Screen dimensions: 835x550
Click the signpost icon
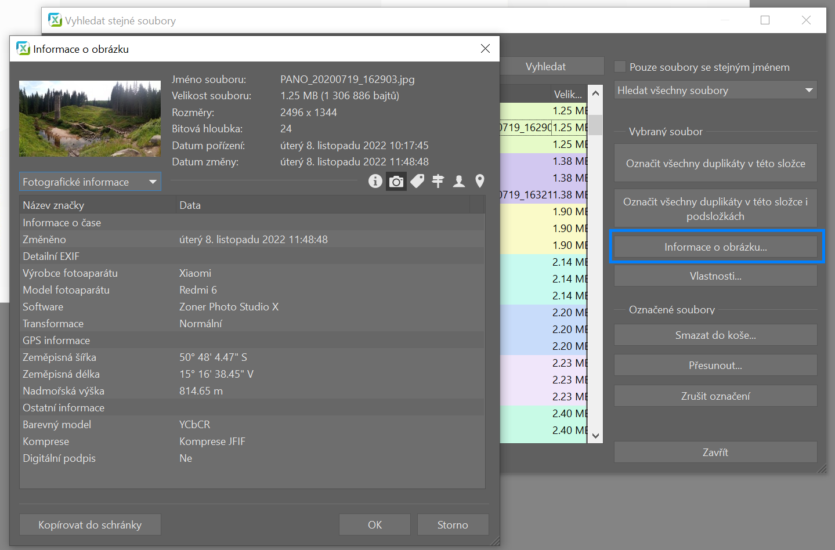point(438,182)
